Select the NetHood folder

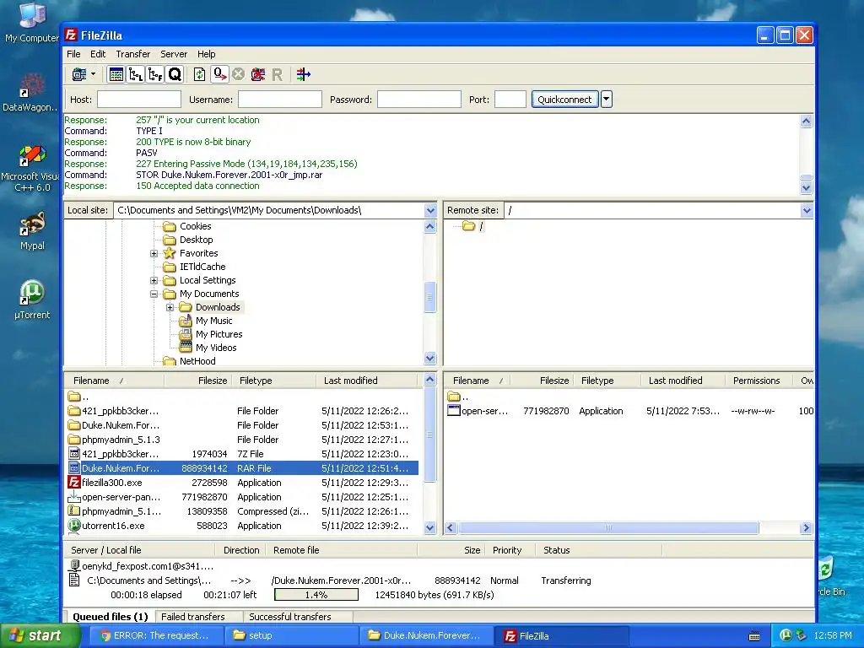tap(197, 361)
